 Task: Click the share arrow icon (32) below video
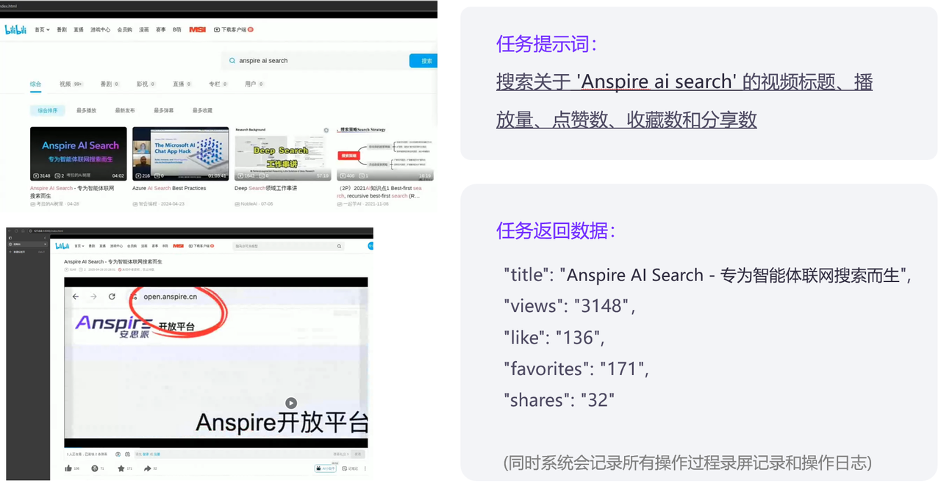[x=147, y=468]
